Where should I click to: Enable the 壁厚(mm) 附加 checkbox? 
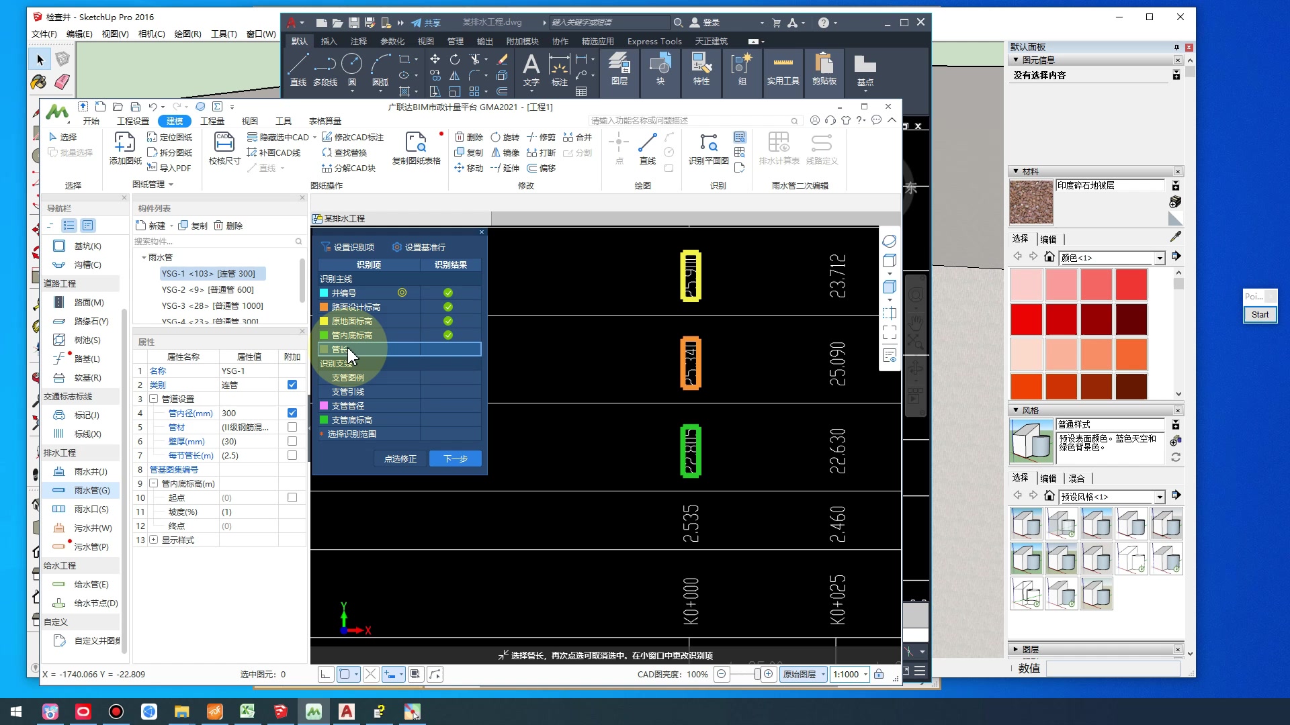tap(292, 441)
